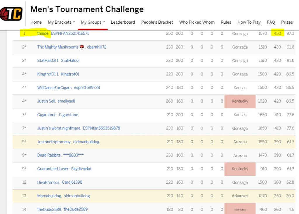Open the FAQ page
The width and height of the screenshot is (299, 214).
pos(271,22)
